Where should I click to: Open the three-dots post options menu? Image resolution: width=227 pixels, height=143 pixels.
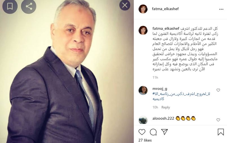click(x=221, y=9)
